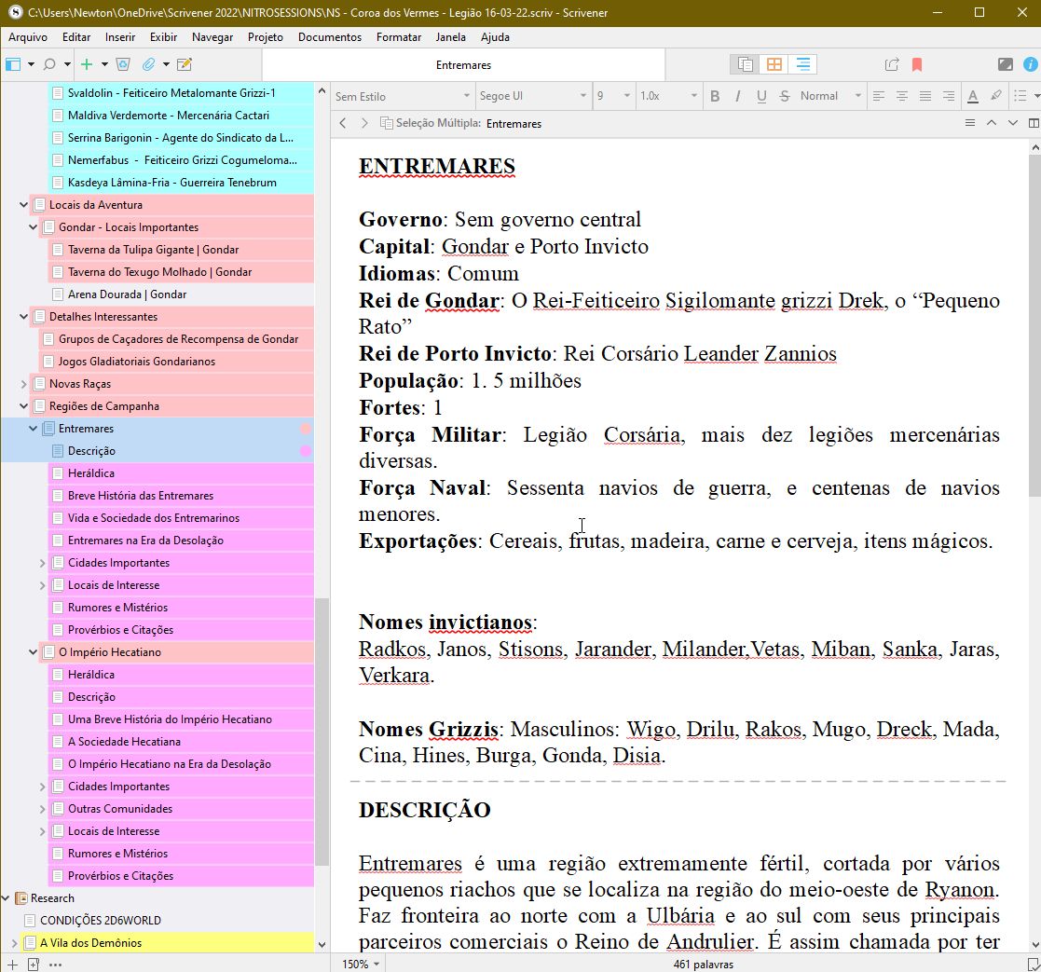The image size is (1041, 972).
Task: Click the binder vertical scrollbar
Action: (322, 731)
